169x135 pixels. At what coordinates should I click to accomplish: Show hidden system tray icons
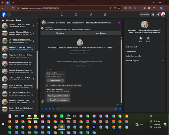point(147,124)
